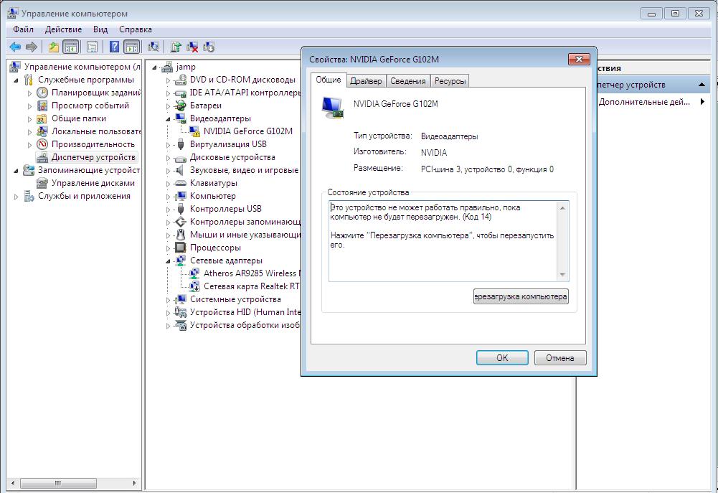Click Scan for hardware changes toolbar icon
The height and width of the screenshot is (493, 718).
point(153,47)
